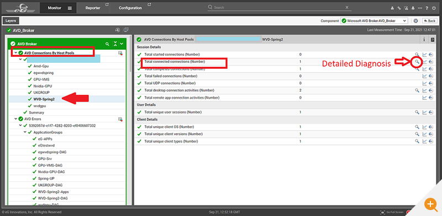Switch to the Configuration tab
This screenshot has width=442, height=216.
130,8
